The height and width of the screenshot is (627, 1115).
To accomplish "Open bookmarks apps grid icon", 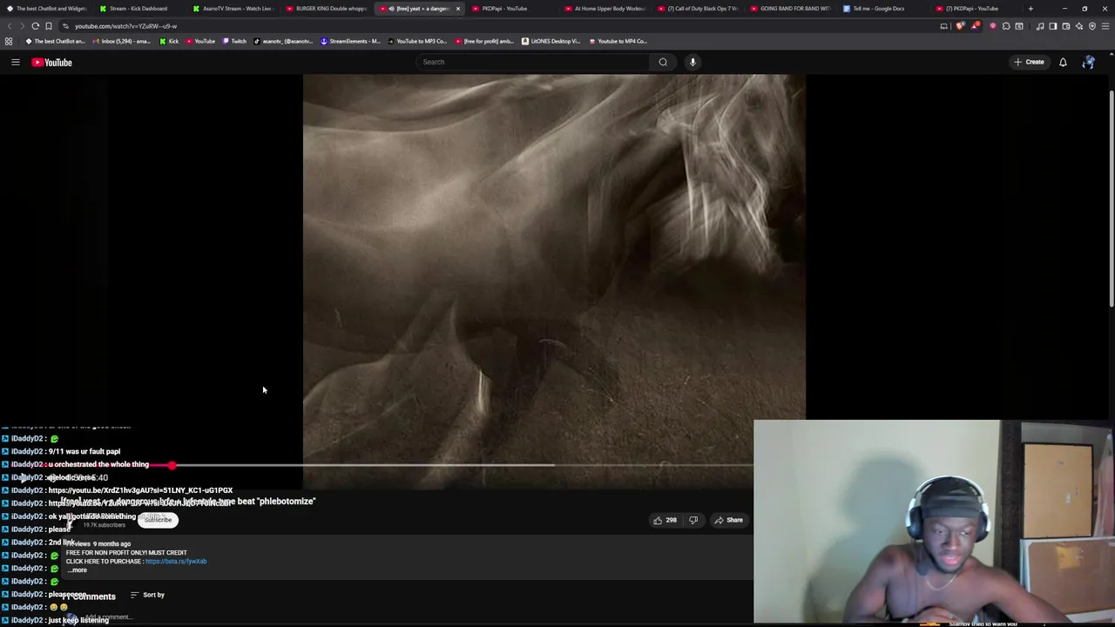I will pos(9,41).
